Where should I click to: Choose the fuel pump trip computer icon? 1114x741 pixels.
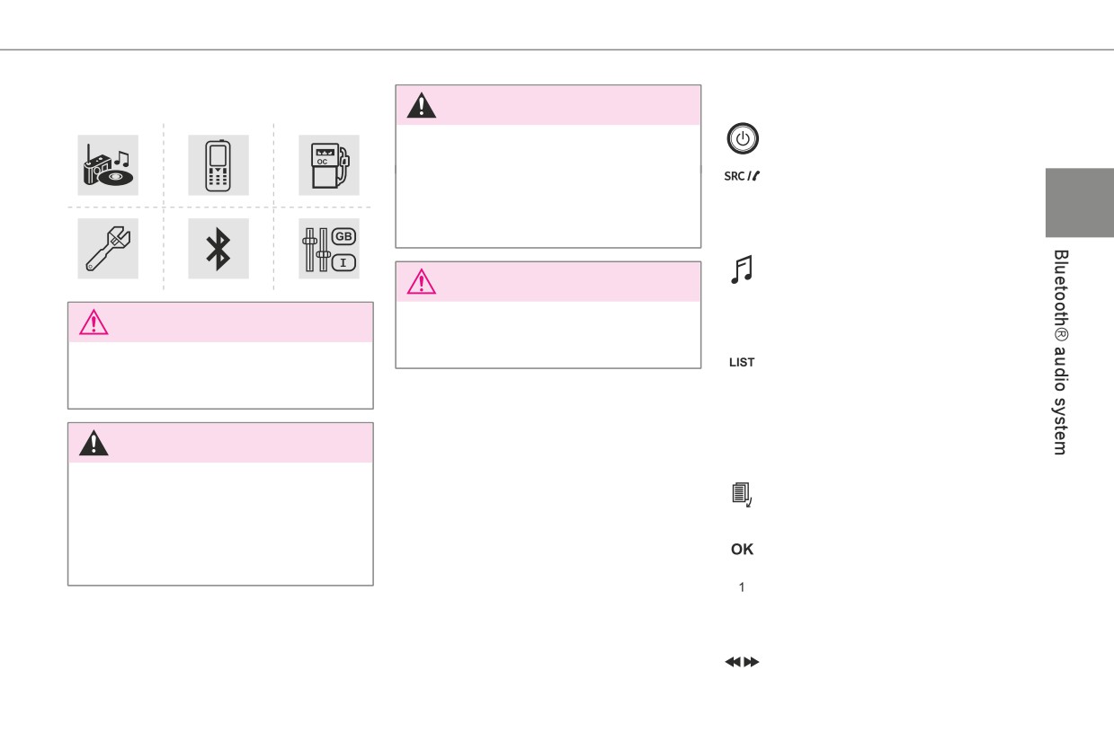pyautogui.click(x=329, y=165)
